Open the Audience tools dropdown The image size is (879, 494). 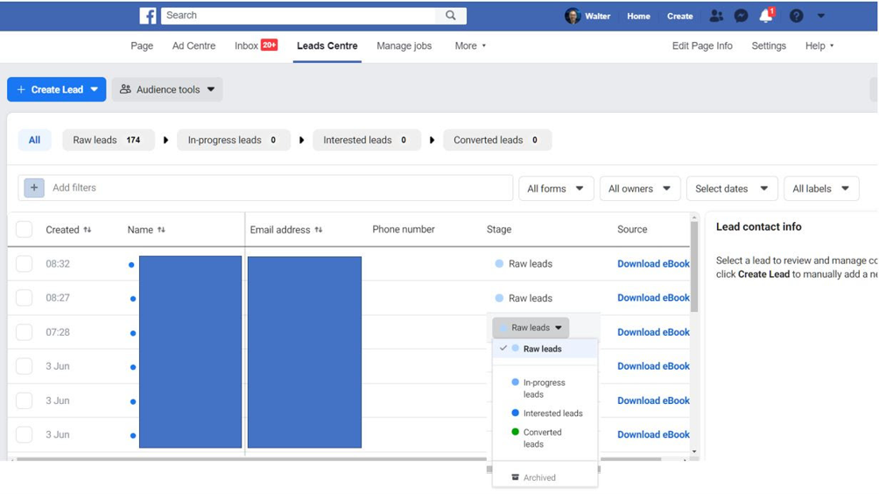pos(167,89)
